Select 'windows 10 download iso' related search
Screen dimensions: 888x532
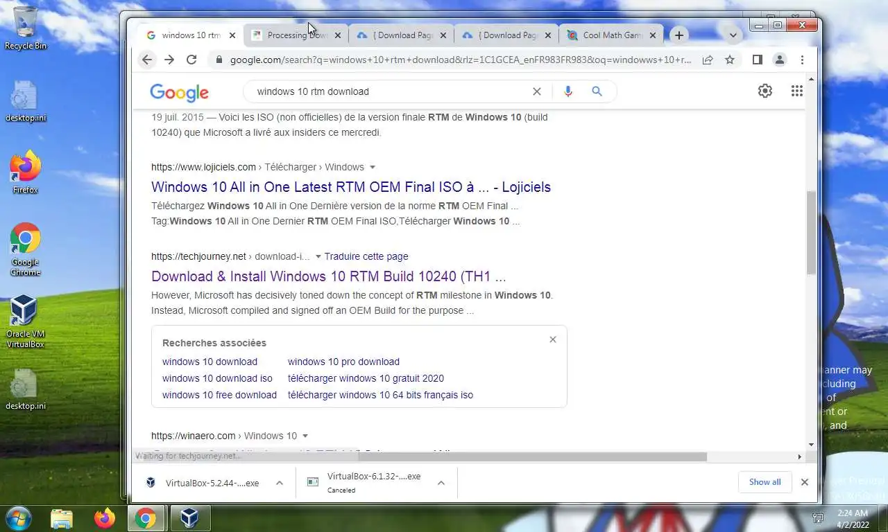217,378
